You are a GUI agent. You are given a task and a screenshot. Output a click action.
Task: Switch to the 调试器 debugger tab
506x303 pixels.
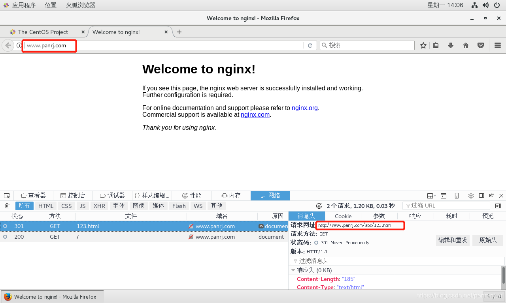click(113, 196)
